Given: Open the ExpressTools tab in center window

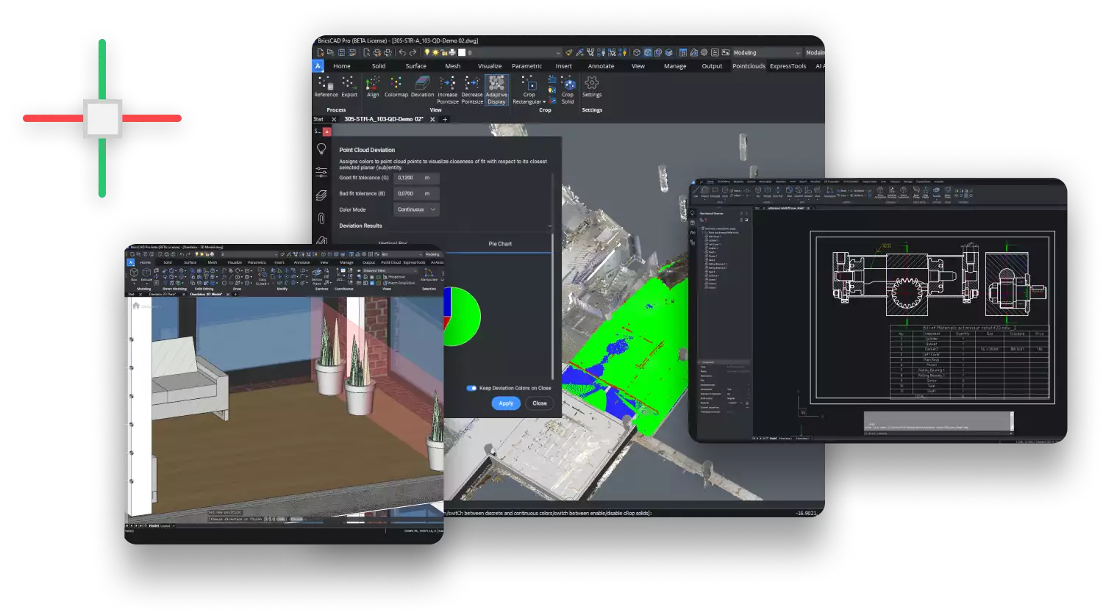Looking at the screenshot, I should (788, 66).
